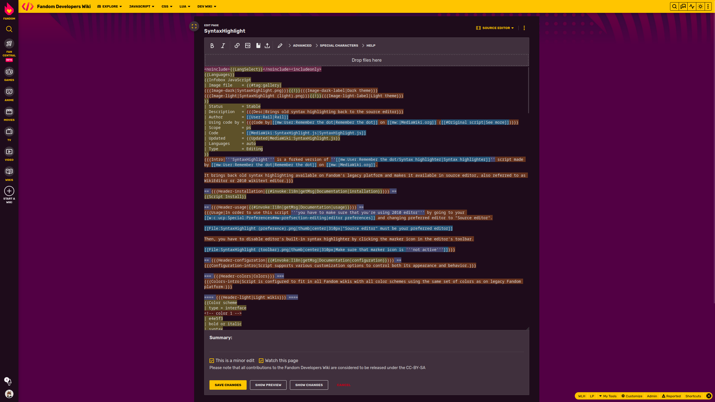Select the Italic formatting icon
715x402 pixels.
(223, 45)
